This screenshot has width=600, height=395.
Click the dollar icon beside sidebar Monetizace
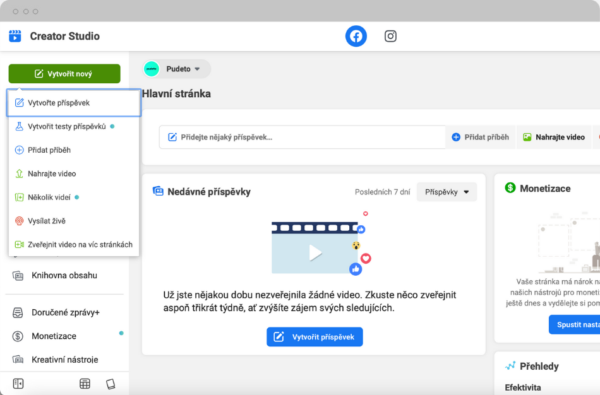pyautogui.click(x=18, y=336)
